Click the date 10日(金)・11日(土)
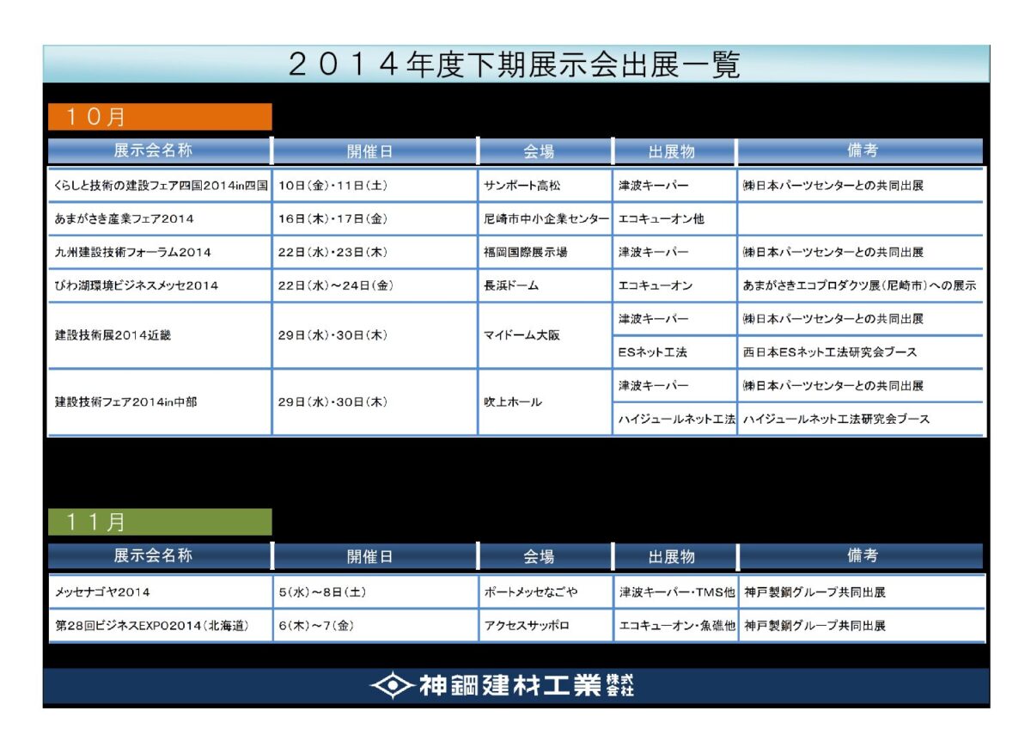The width and height of the screenshot is (1031, 729). coord(332,185)
